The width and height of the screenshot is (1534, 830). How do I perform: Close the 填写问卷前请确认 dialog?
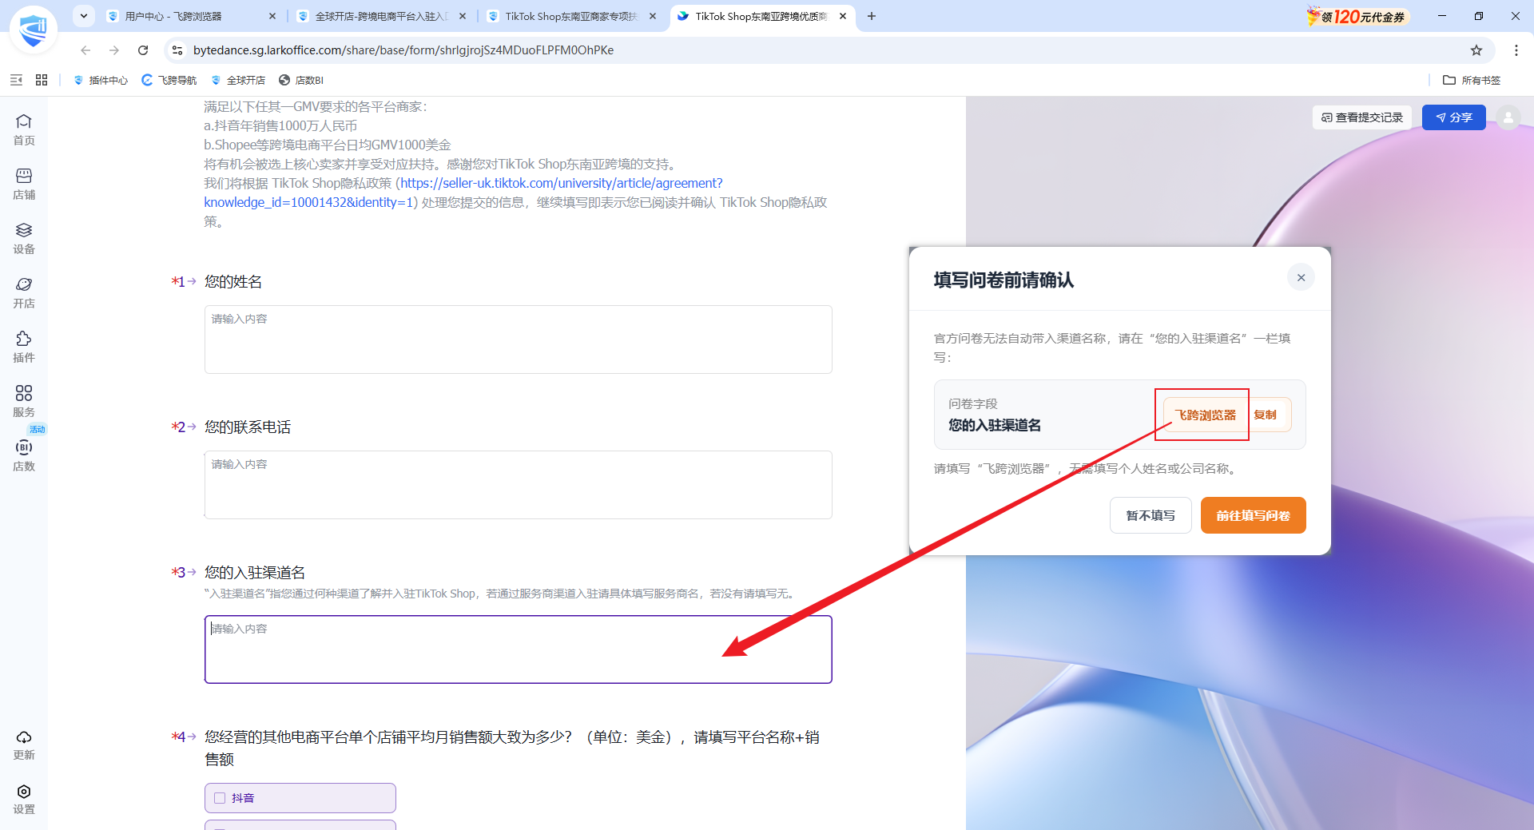coord(1301,277)
